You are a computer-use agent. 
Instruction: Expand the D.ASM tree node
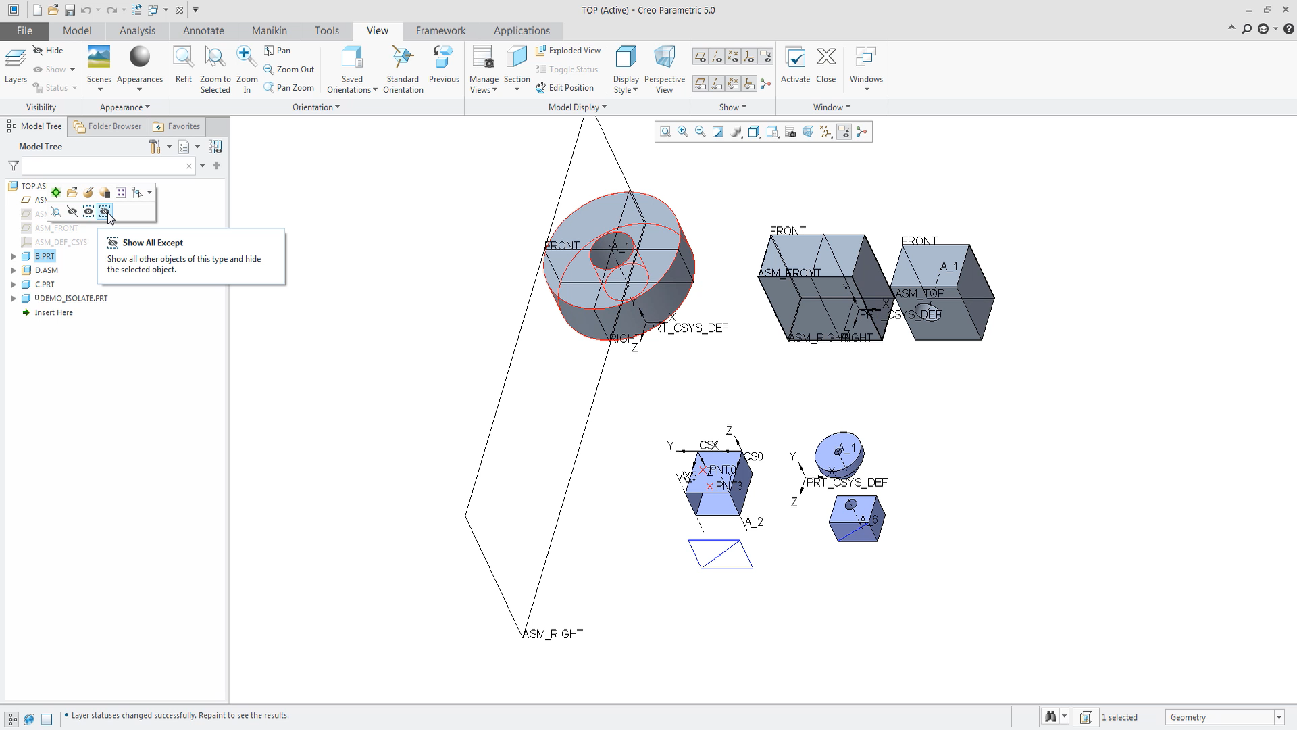point(14,270)
